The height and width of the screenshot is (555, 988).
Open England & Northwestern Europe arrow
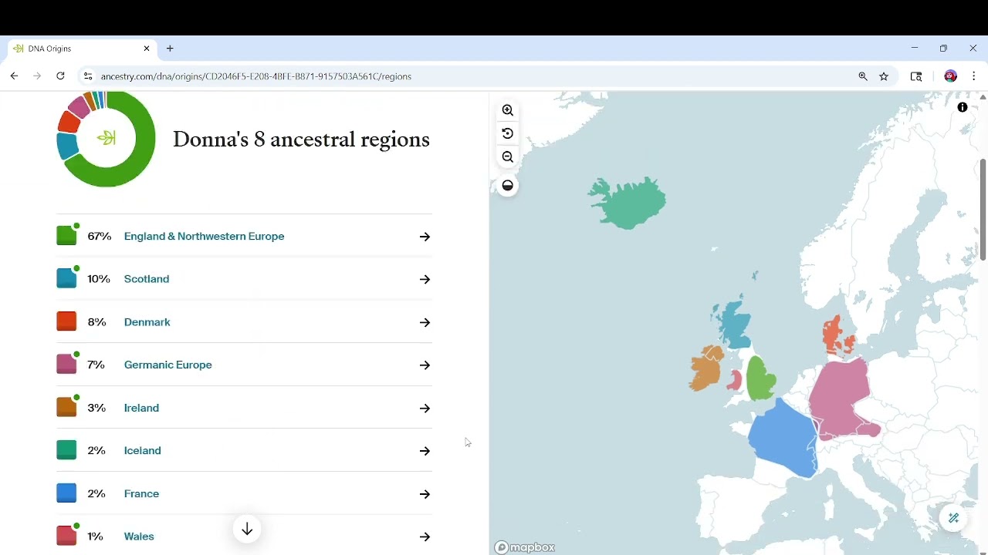(425, 237)
